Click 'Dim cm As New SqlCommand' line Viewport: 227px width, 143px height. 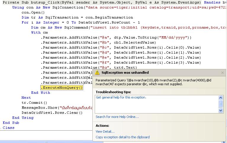[x=129, y=27]
